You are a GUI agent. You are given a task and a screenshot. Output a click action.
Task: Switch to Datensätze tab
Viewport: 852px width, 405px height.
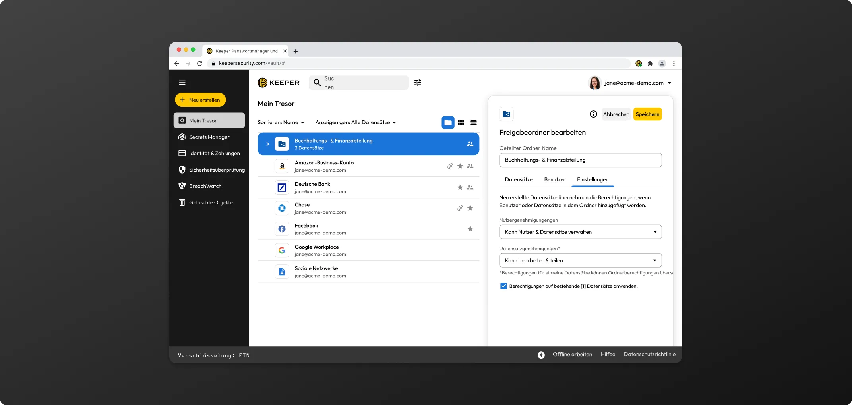pos(519,179)
